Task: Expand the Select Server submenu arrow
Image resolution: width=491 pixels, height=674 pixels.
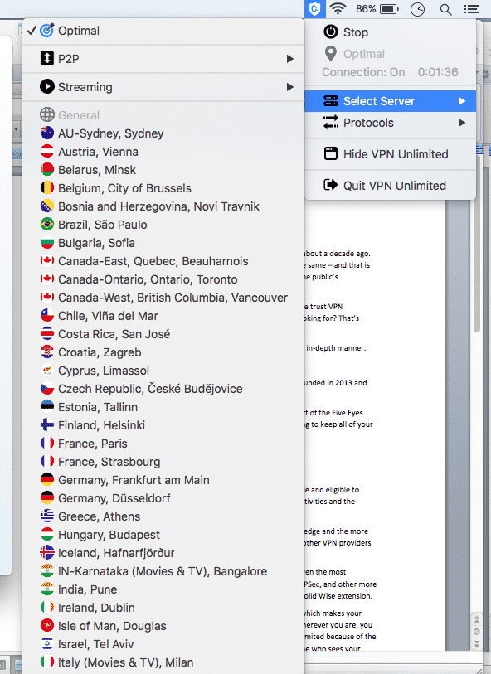Action: 462,101
